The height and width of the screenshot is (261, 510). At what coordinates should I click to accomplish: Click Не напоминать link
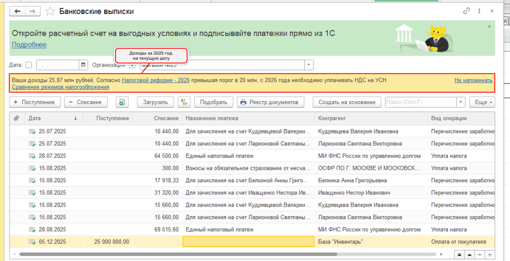click(x=473, y=80)
